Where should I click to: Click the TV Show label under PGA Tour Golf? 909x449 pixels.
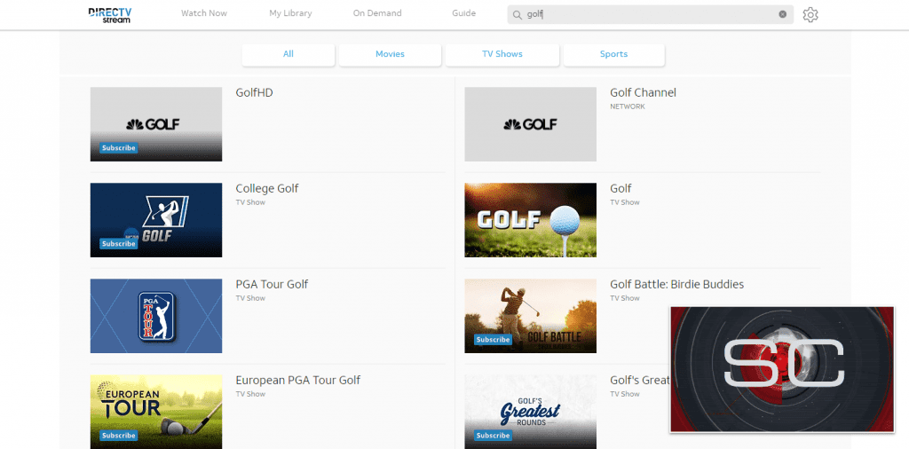250,298
